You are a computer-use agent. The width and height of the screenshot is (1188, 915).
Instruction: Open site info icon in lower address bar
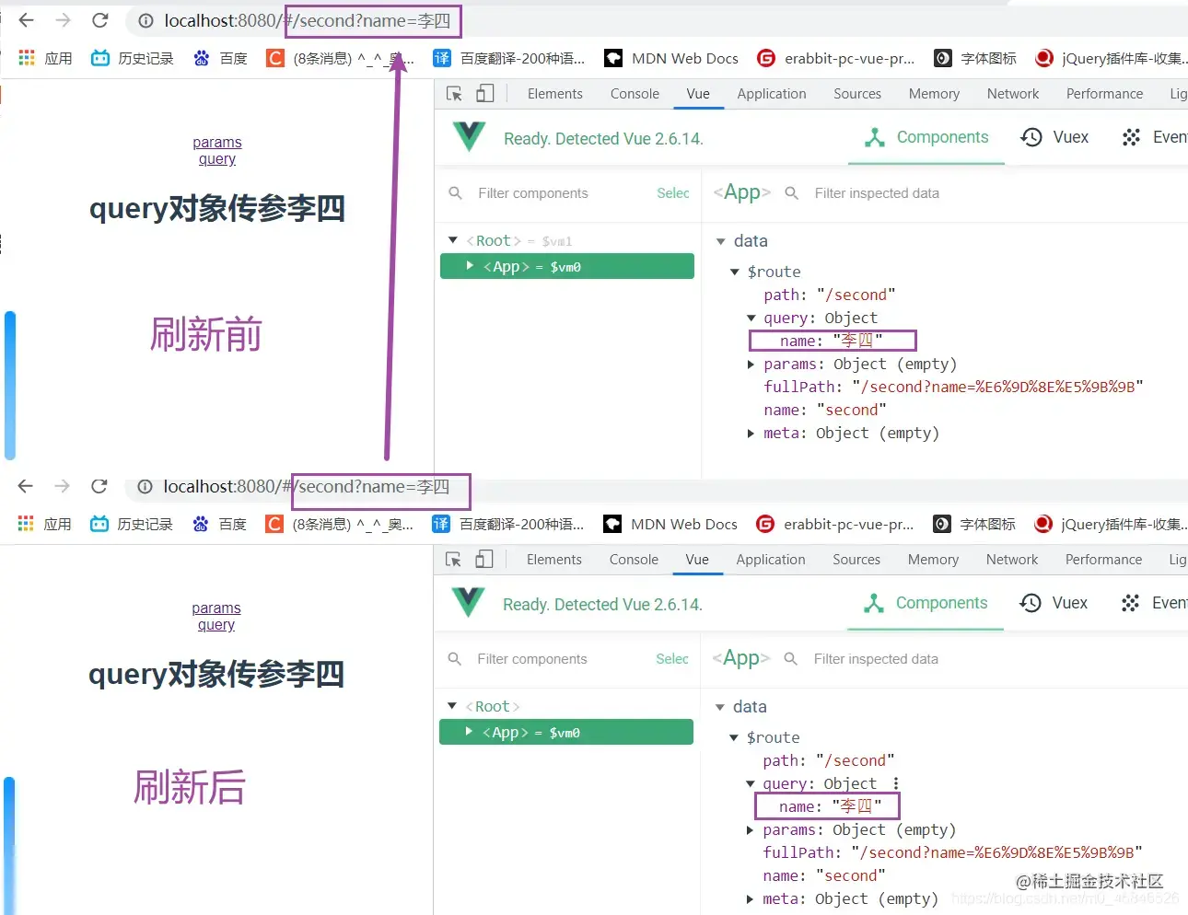point(145,487)
